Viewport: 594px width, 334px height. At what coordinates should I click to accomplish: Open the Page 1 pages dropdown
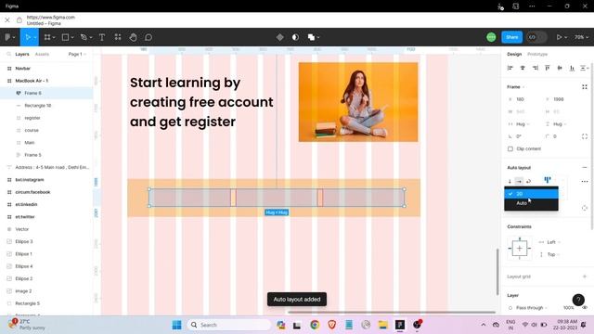pyautogui.click(x=77, y=54)
